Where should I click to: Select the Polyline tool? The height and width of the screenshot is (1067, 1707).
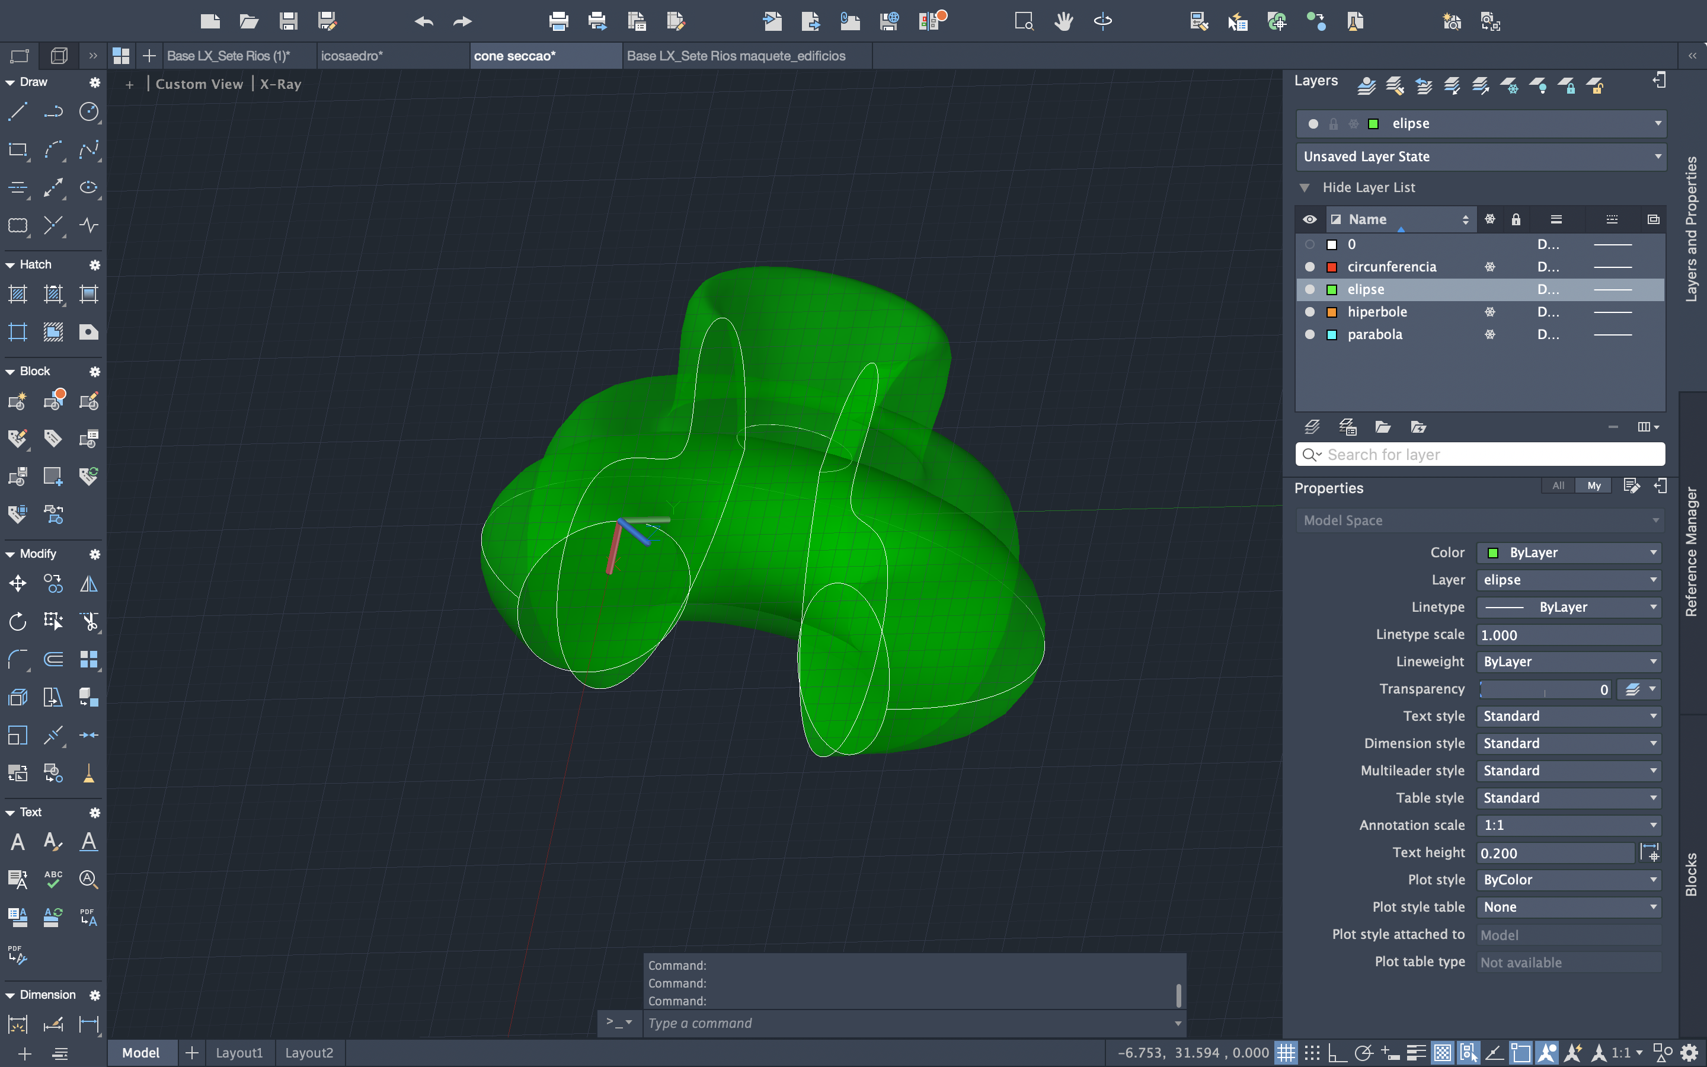(x=53, y=111)
